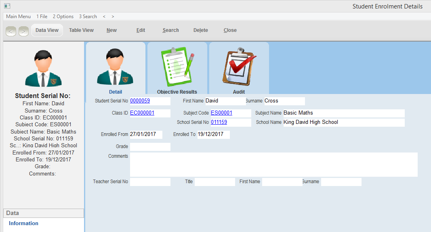This screenshot has width=431, height=232.
Task: Open the Main Menu item
Action: [x=18, y=17]
